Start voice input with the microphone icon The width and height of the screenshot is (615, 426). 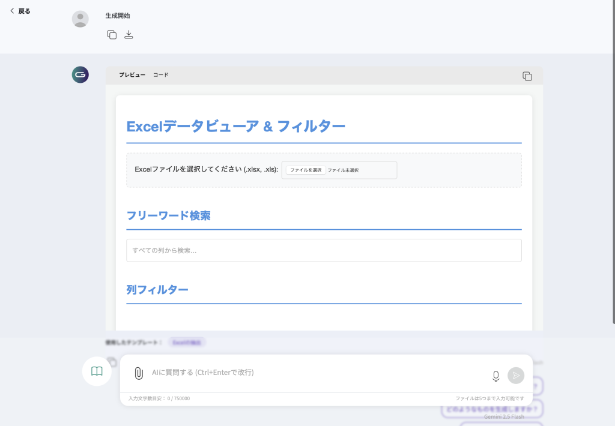(495, 376)
